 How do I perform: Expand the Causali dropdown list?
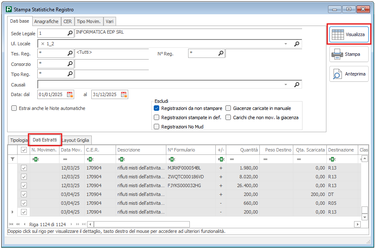click(x=286, y=84)
